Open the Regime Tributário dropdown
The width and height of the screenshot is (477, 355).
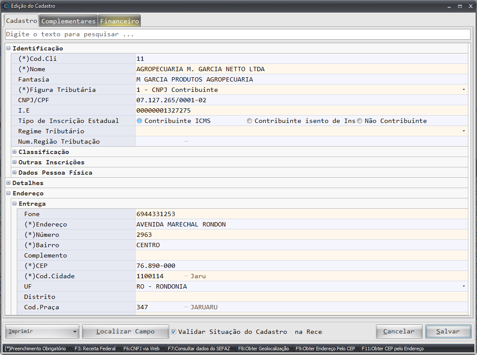[464, 131]
